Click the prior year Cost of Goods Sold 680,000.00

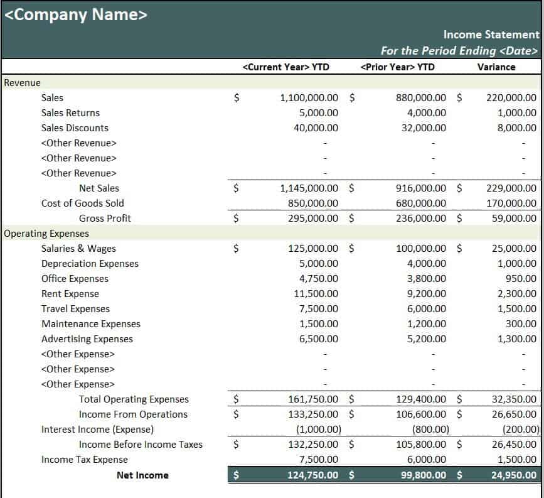421,203
